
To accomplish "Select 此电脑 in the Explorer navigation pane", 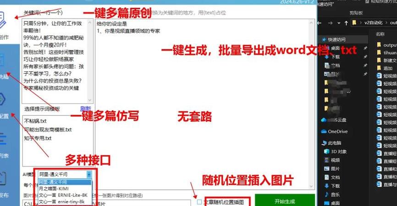I will tap(331, 143).
